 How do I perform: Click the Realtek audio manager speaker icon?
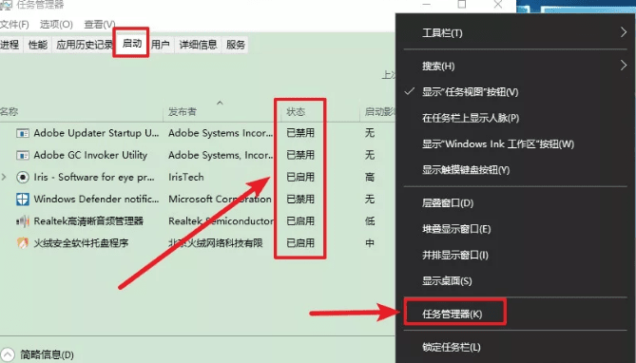pos(23,221)
